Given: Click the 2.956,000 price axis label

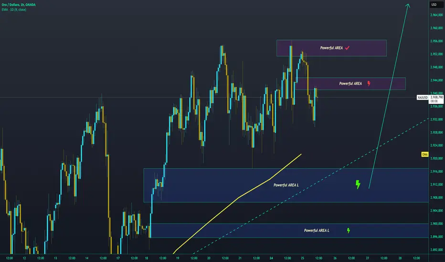Looking at the screenshot, I should coord(436,41).
